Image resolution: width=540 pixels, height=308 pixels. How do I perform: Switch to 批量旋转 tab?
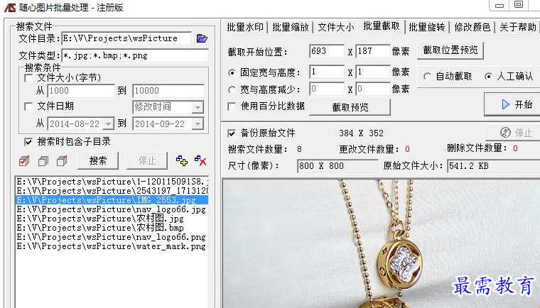[x=427, y=27]
